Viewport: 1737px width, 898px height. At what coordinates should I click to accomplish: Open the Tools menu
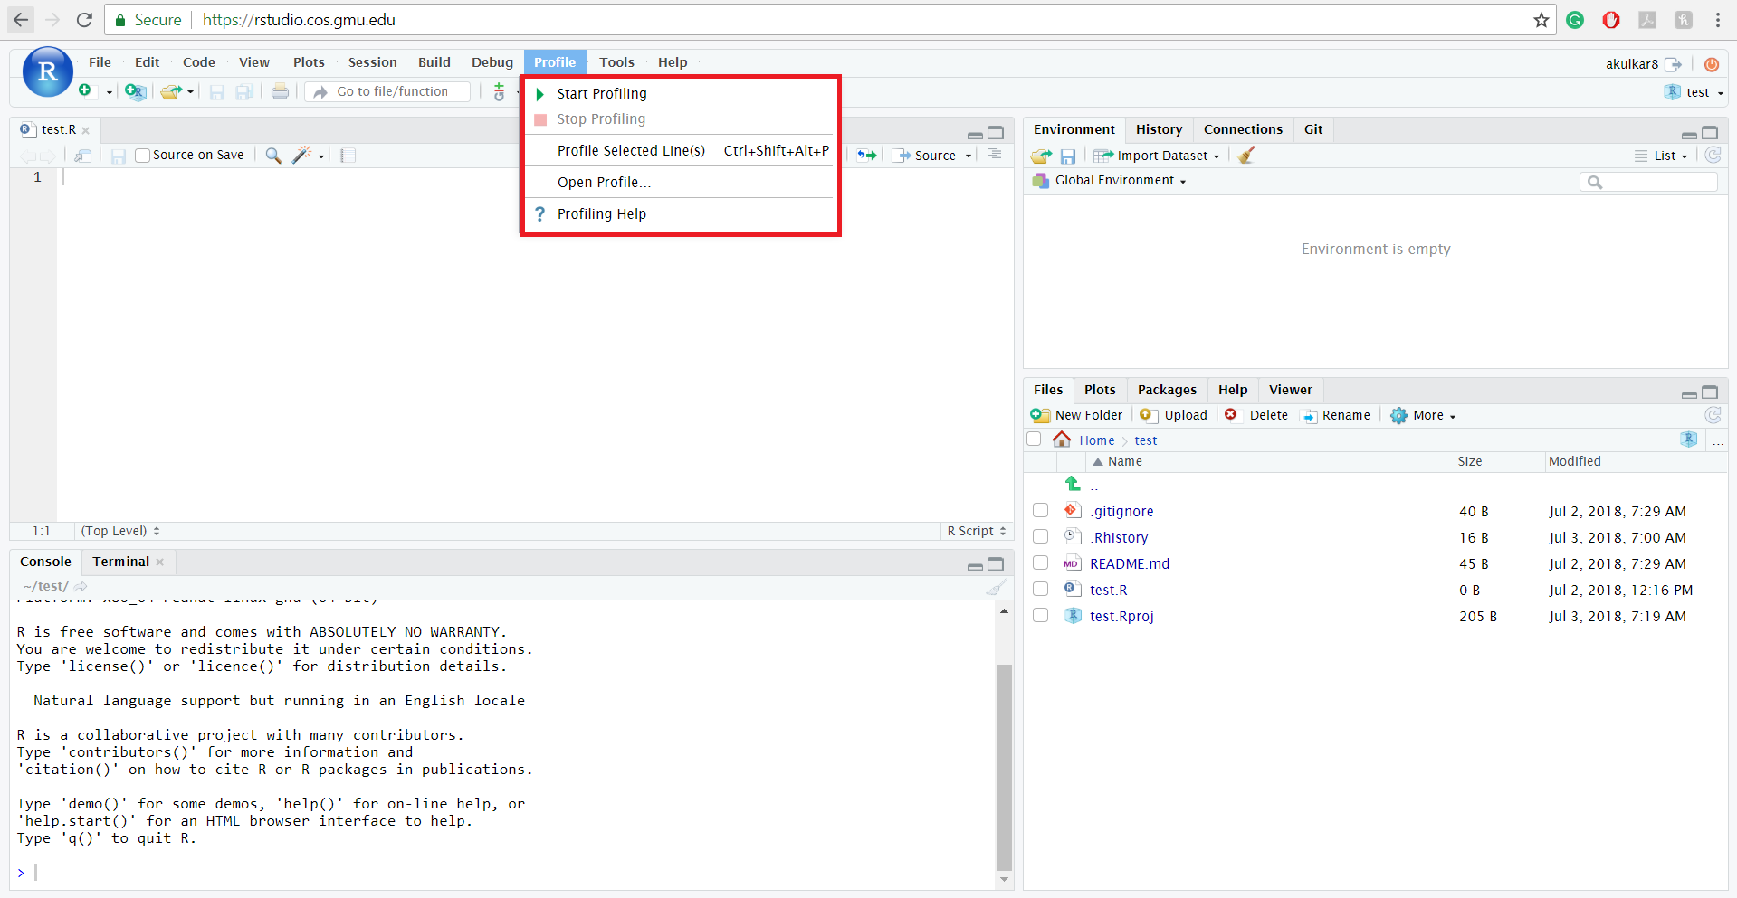click(616, 62)
